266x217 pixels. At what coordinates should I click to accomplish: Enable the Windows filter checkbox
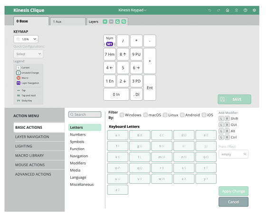pyautogui.click(x=122, y=115)
